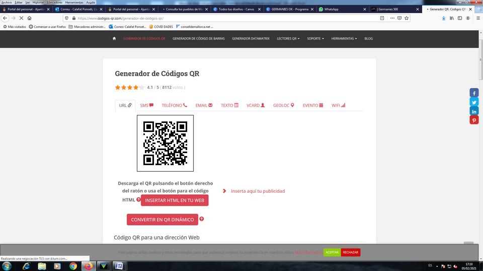Open Word from taskbar
The width and height of the screenshot is (483, 271).
tap(119, 266)
